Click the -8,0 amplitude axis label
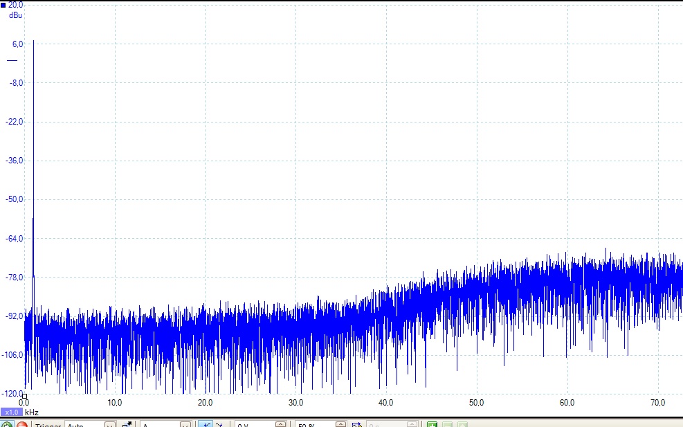 17,83
